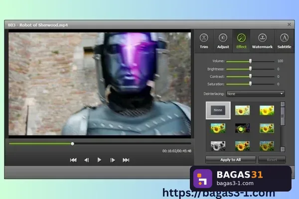
Task: Choose the third-row right sunflower effect
Action: pos(267,146)
